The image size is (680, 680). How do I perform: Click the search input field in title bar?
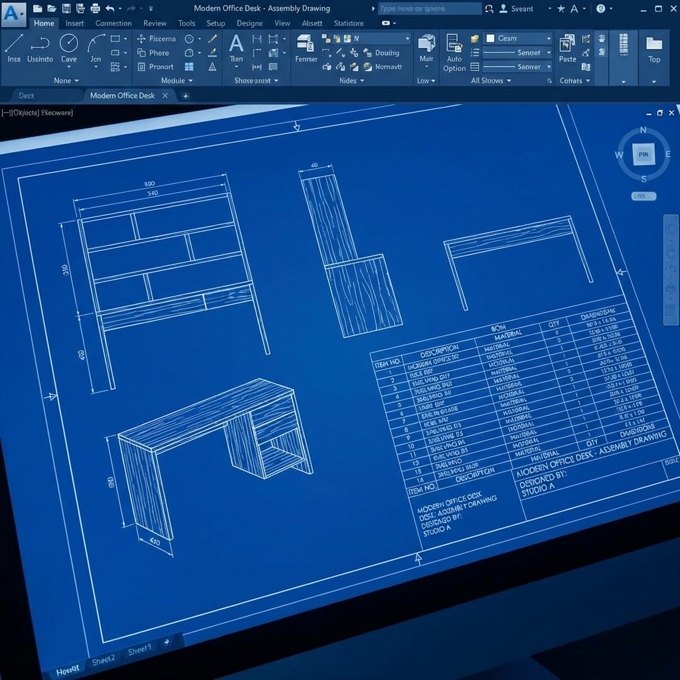(x=430, y=9)
